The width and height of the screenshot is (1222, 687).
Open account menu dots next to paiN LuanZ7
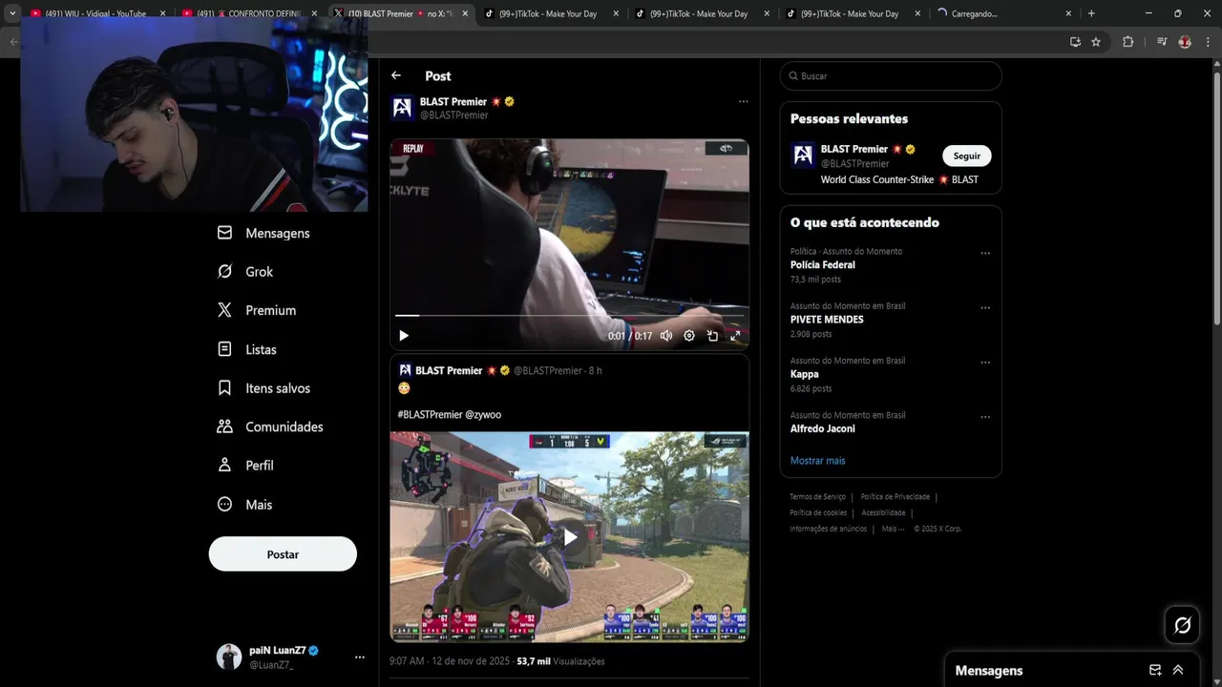pos(360,657)
